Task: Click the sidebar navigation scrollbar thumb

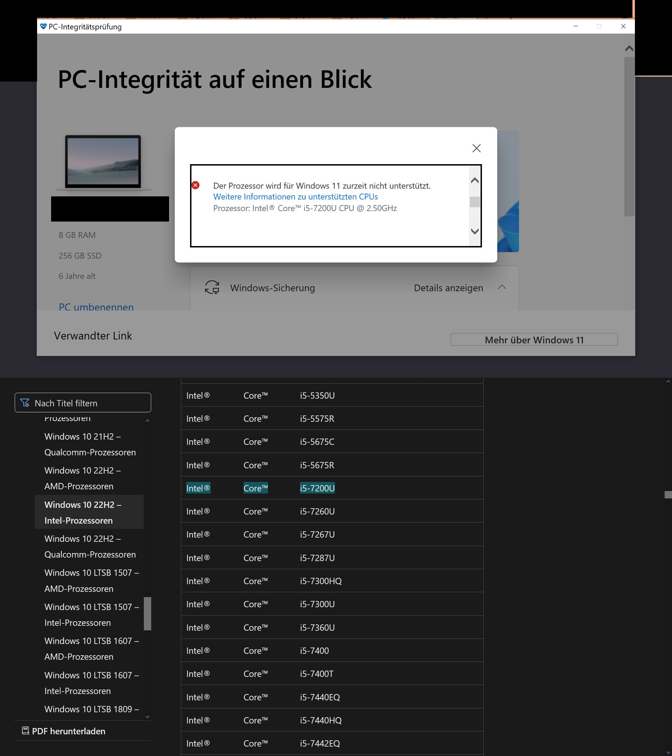Action: point(147,613)
